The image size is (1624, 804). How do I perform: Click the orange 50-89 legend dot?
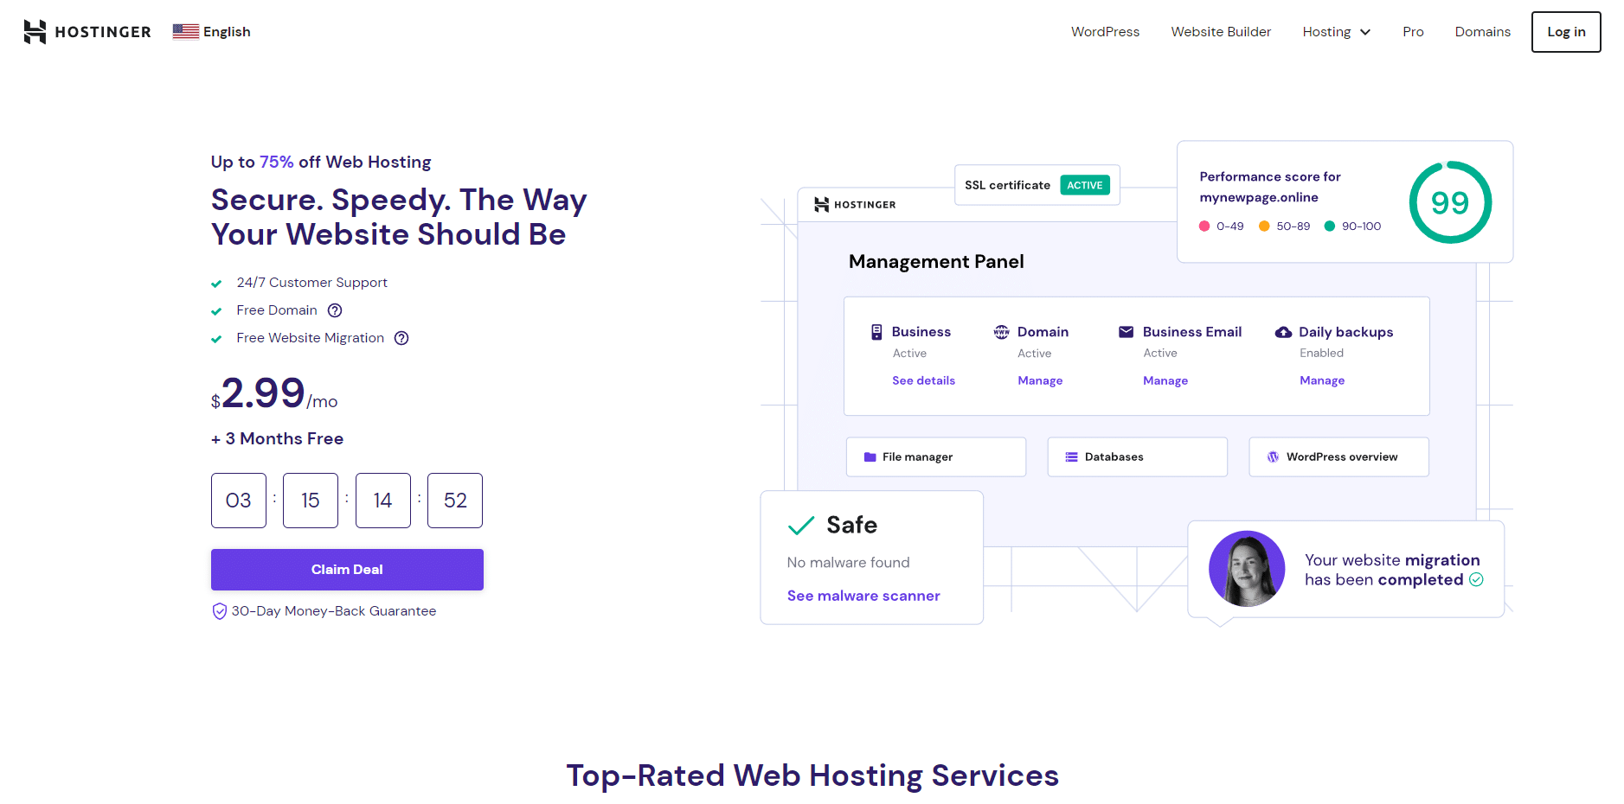1264,227
